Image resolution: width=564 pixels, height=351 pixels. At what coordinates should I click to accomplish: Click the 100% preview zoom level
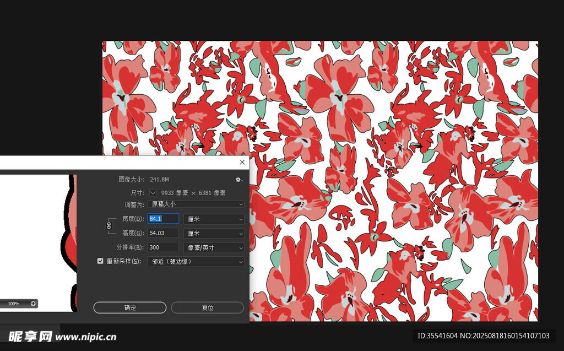pyautogui.click(x=13, y=304)
